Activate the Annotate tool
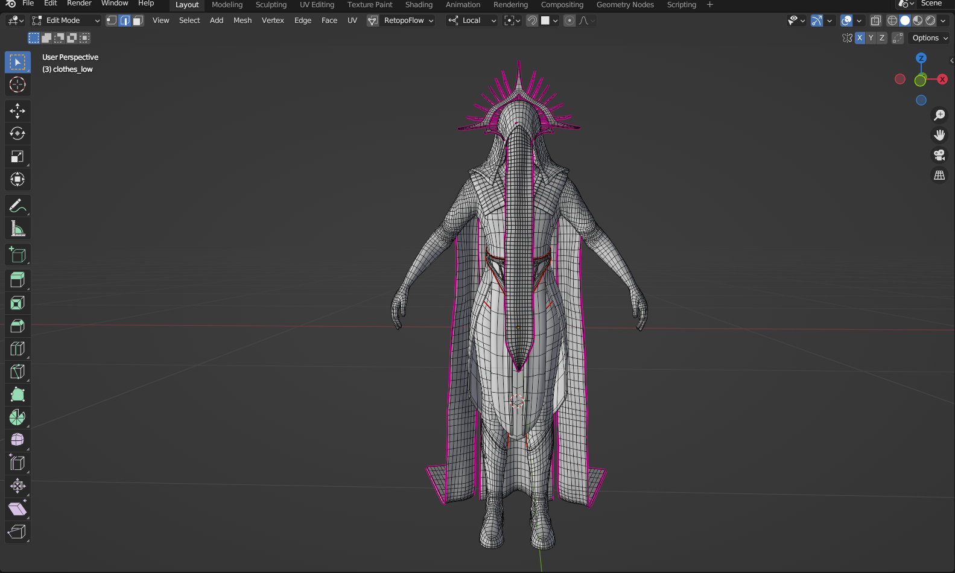955x573 pixels. tap(17, 206)
